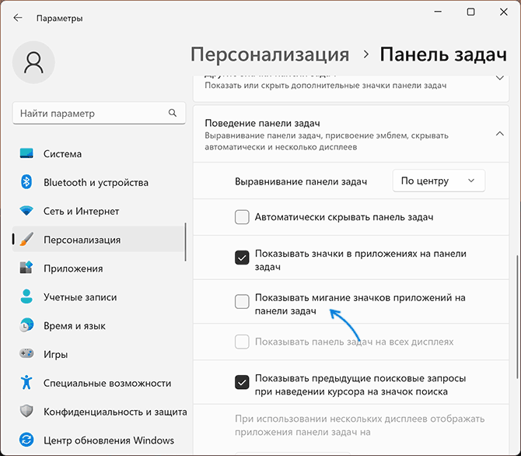Check Показывать мигание значков приложений checkbox
Image resolution: width=521 pixels, height=456 pixels.
(x=242, y=301)
